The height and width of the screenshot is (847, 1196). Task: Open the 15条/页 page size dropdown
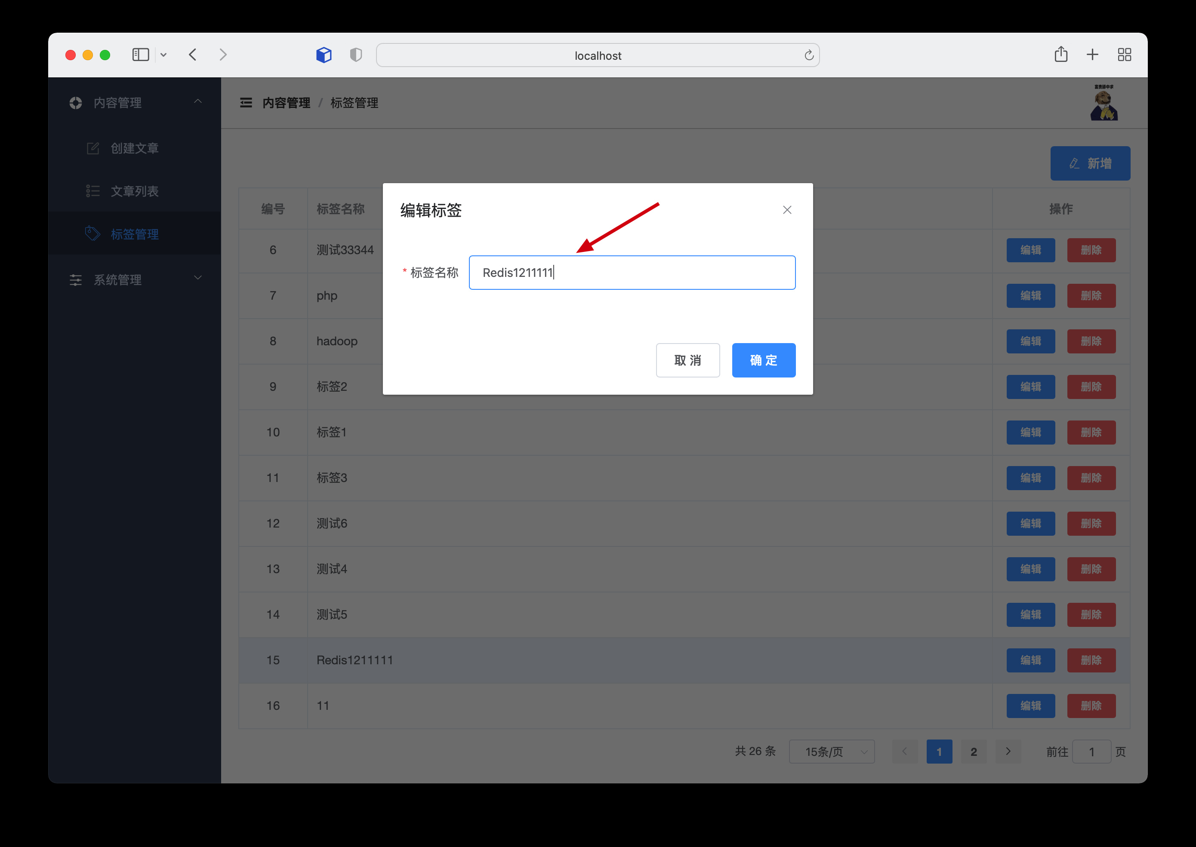click(831, 752)
